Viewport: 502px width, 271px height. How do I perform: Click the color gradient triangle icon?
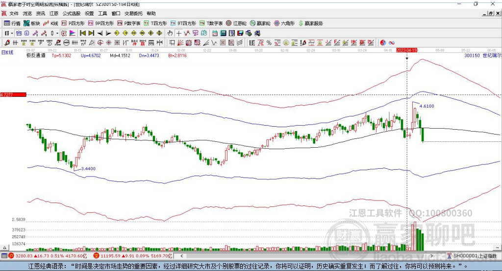point(73,33)
